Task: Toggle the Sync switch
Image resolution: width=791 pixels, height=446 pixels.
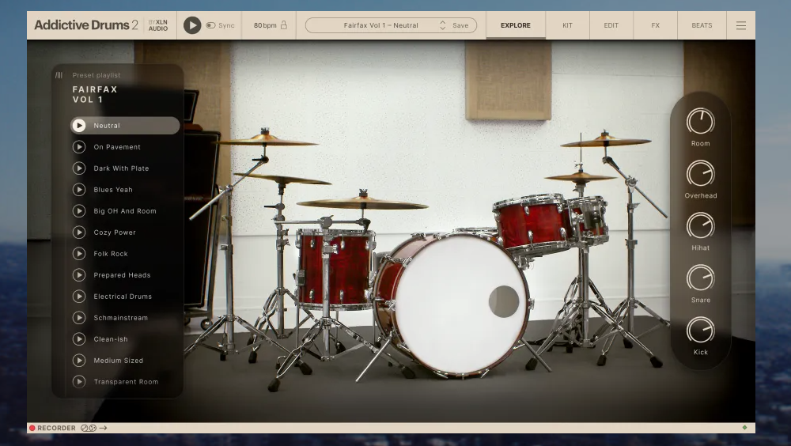Action: pyautogui.click(x=211, y=25)
